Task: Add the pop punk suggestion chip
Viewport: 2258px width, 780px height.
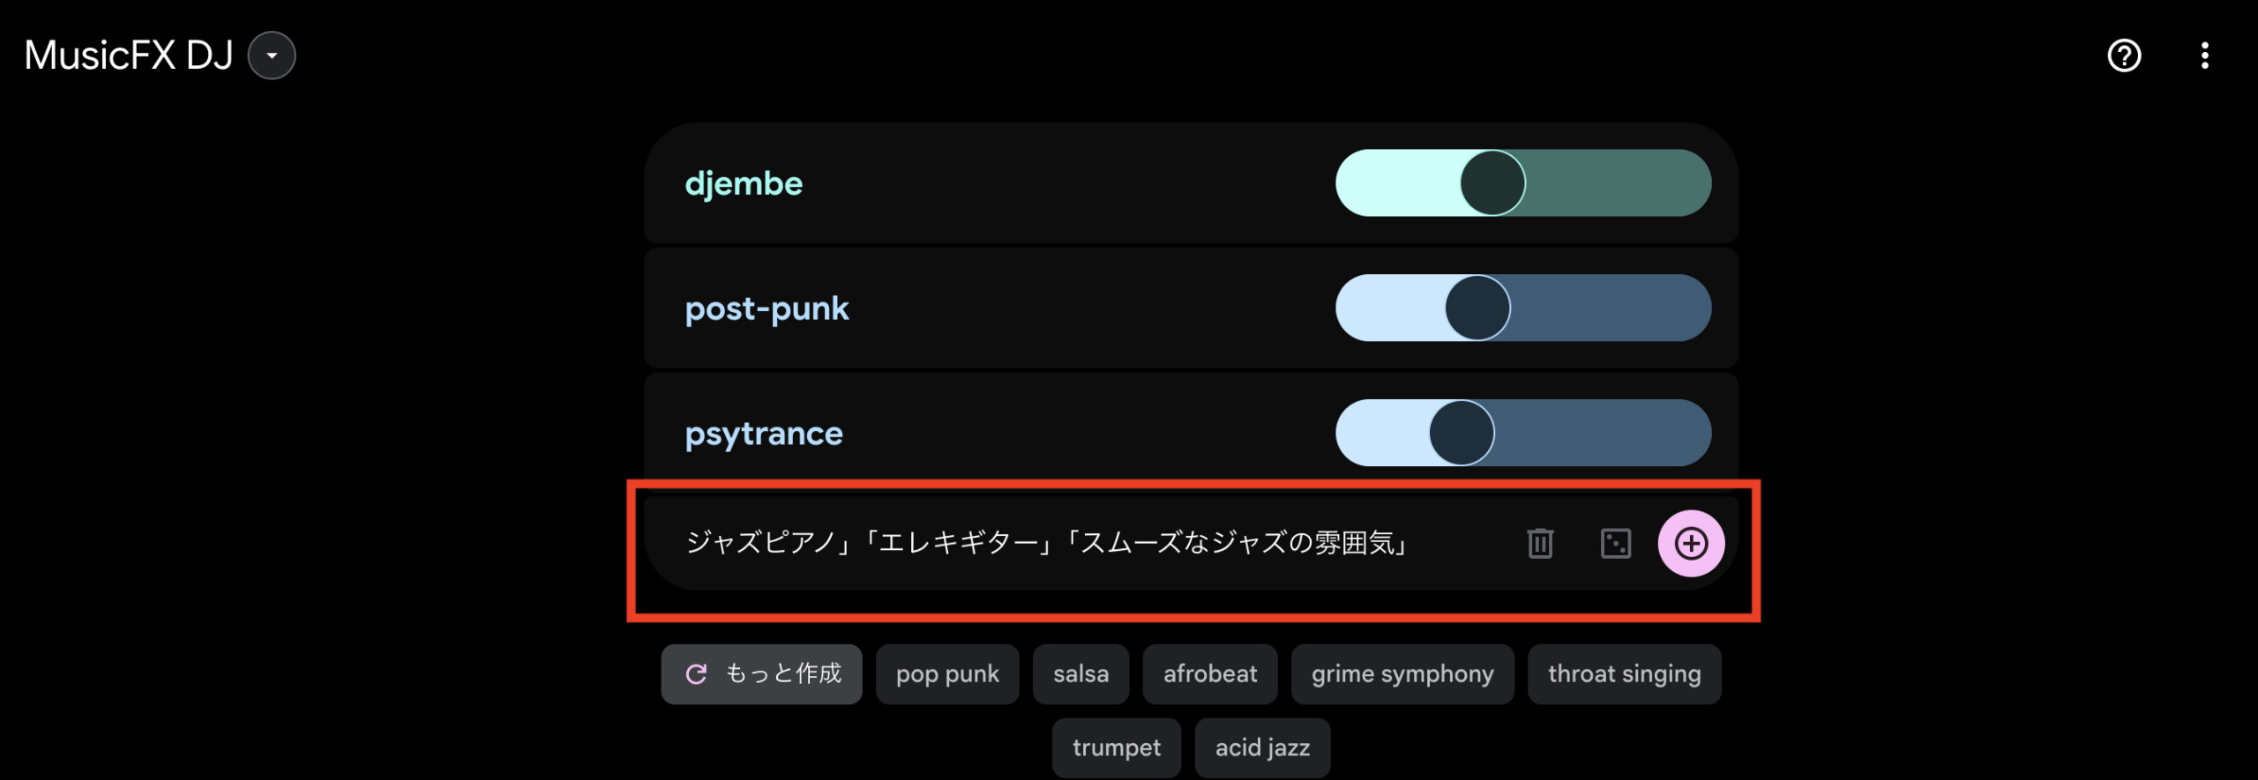Action: [x=947, y=674]
